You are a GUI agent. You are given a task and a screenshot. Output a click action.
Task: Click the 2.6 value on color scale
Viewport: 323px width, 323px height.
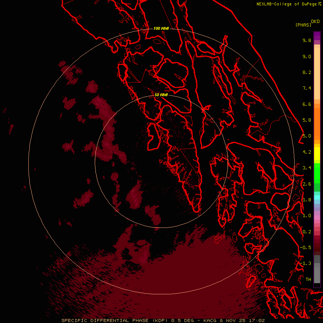pos(307,184)
